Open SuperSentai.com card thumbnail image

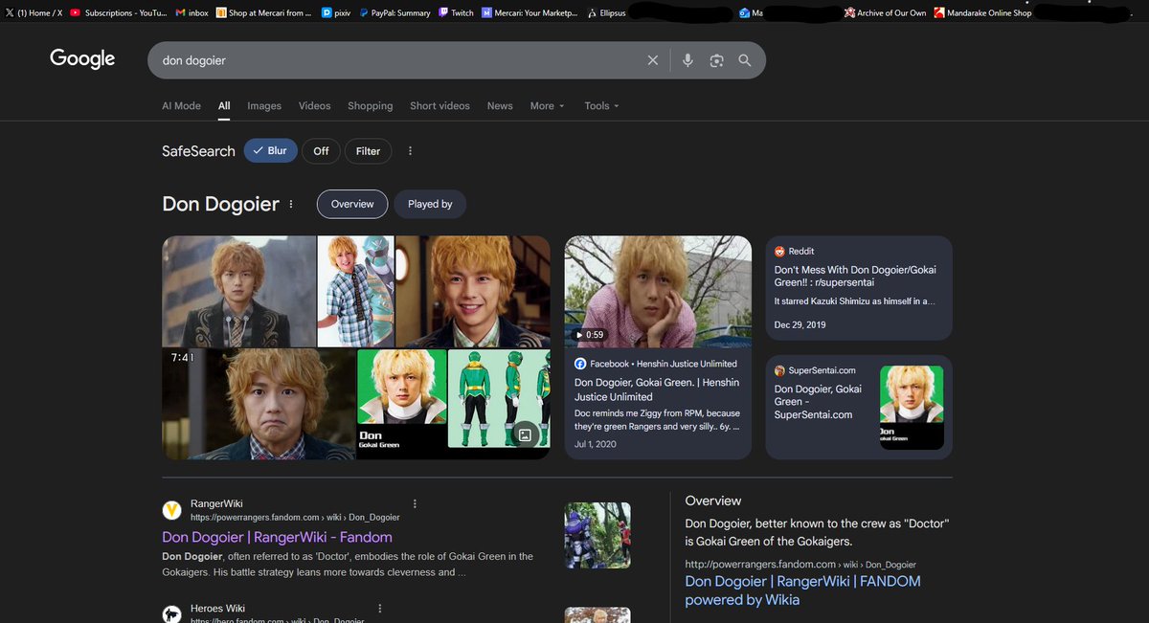(x=912, y=407)
